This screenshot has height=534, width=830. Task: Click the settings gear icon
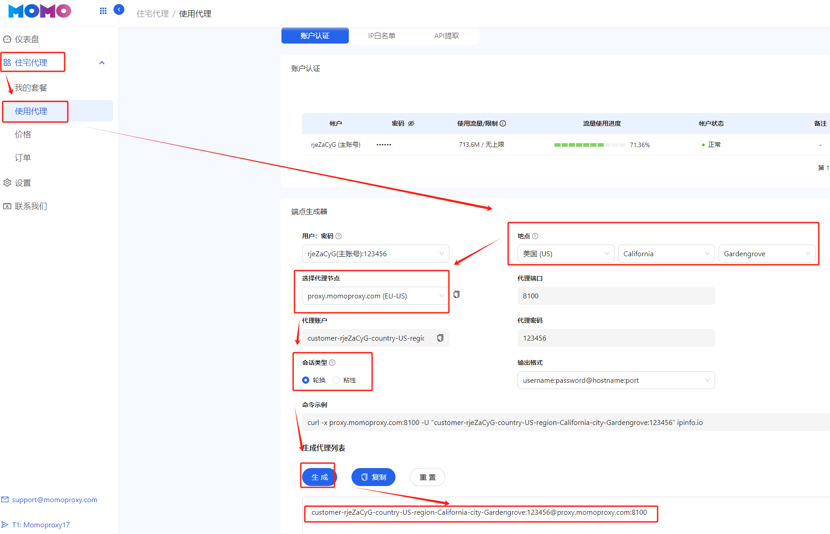7,183
